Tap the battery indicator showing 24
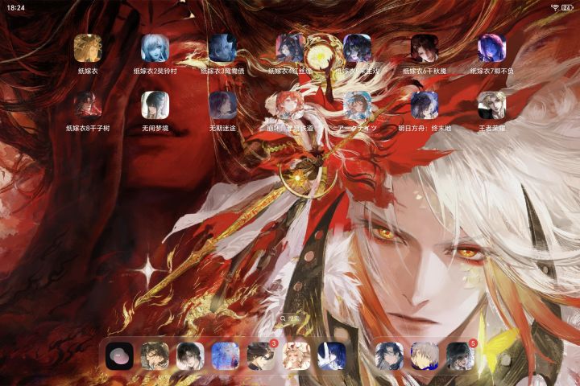The height and width of the screenshot is (386, 580). (567, 7)
